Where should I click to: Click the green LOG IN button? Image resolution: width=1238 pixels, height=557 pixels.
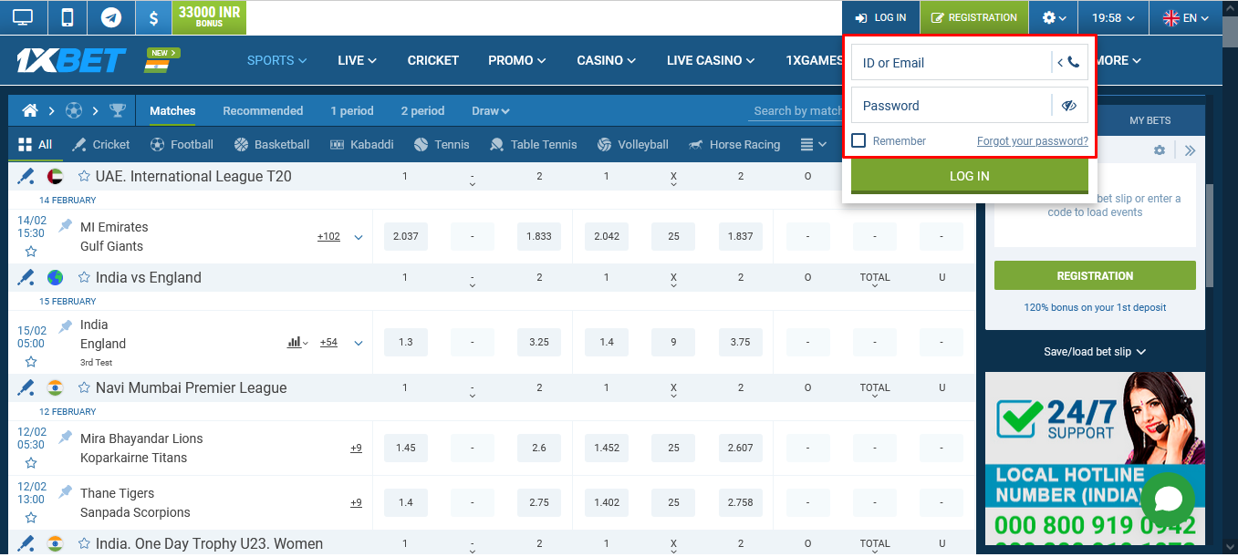pos(969,175)
